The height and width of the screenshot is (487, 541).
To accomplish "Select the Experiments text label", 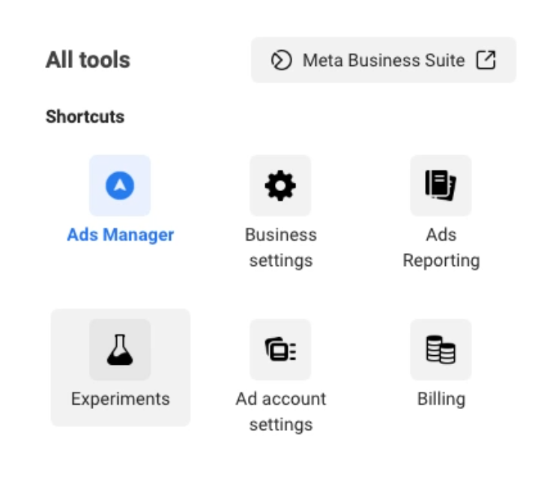I will coord(120,399).
